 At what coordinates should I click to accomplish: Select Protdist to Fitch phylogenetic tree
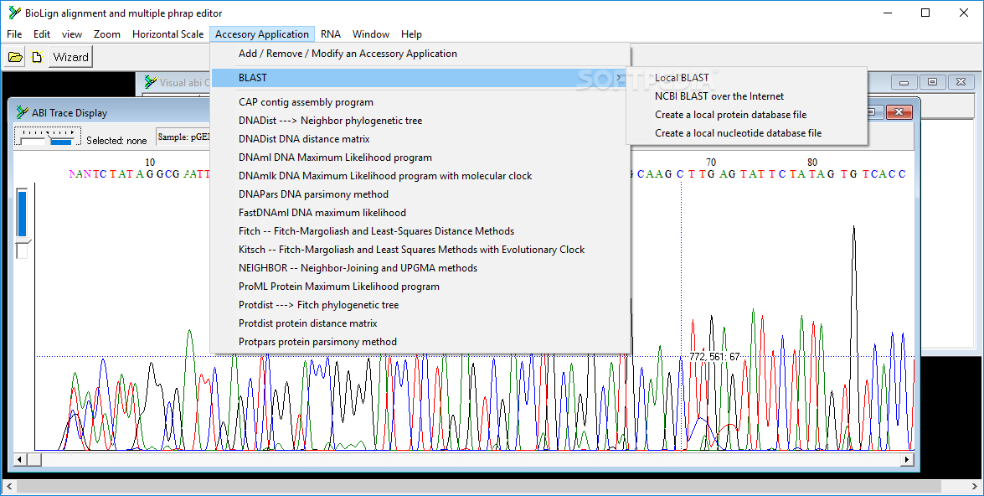(x=420, y=304)
